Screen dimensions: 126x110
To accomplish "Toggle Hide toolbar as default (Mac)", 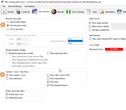I will click(x=10, y=66).
